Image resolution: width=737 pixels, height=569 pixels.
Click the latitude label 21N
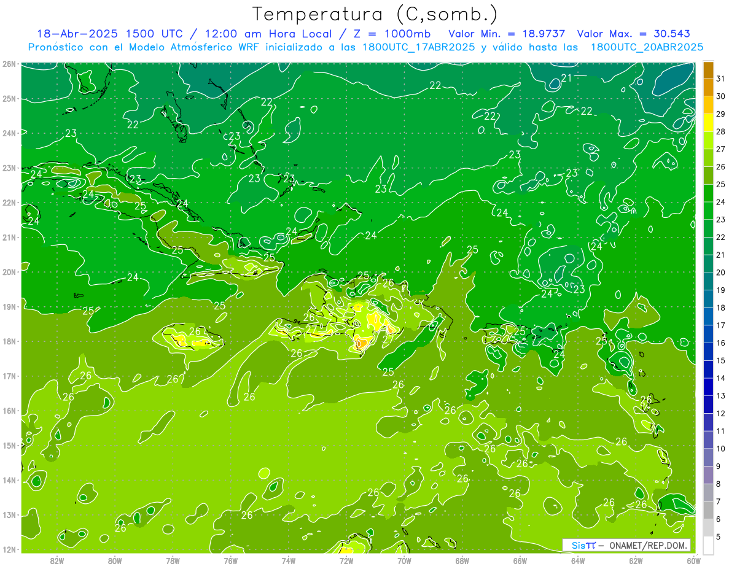(x=9, y=237)
